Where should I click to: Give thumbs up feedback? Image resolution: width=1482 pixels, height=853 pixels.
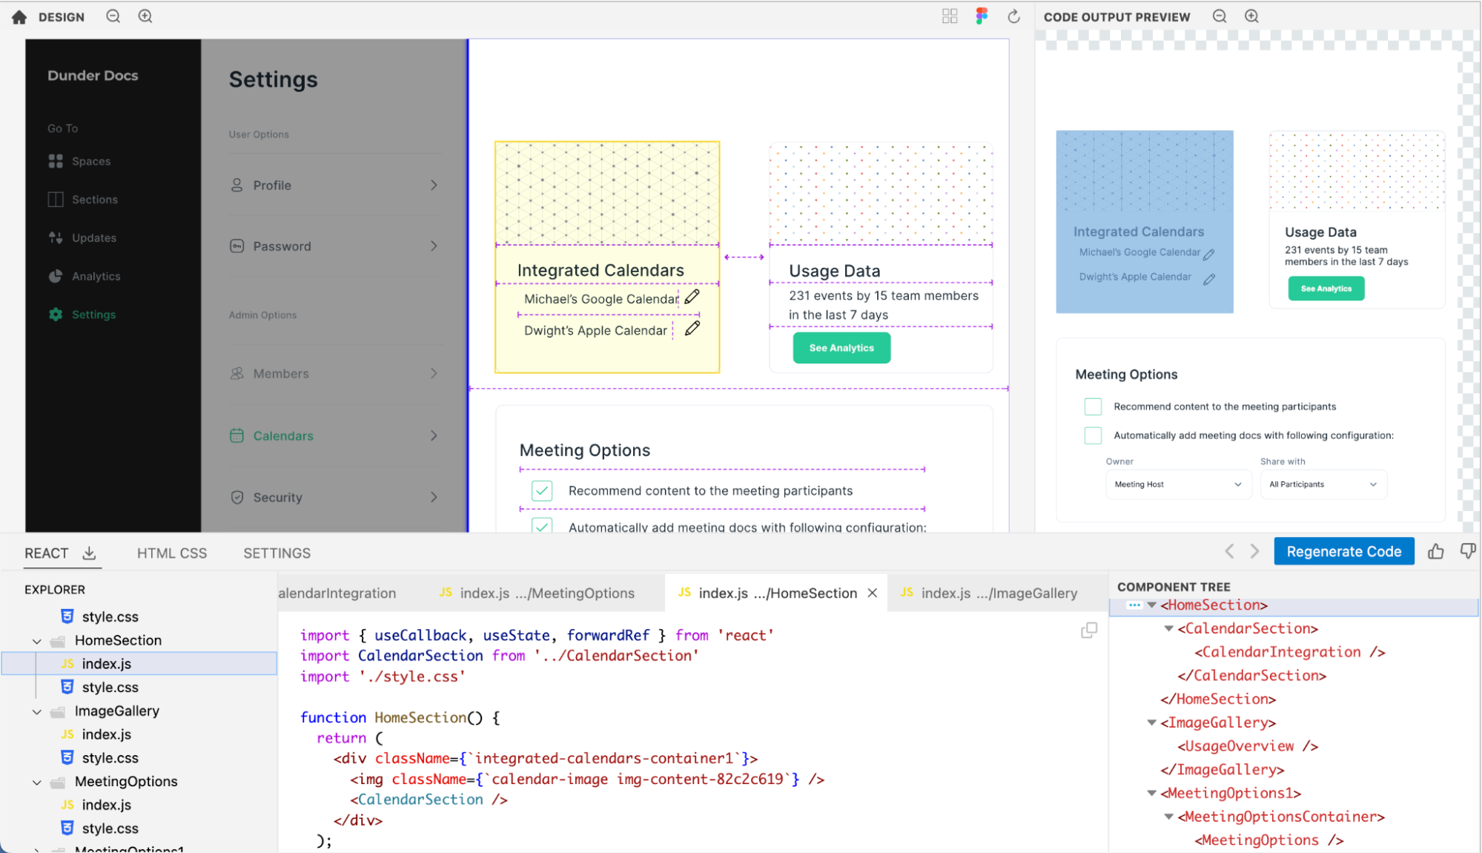click(1436, 551)
